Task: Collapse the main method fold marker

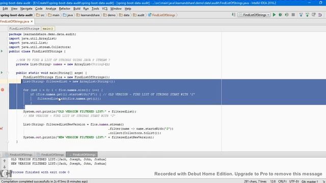Action: coord(8,73)
